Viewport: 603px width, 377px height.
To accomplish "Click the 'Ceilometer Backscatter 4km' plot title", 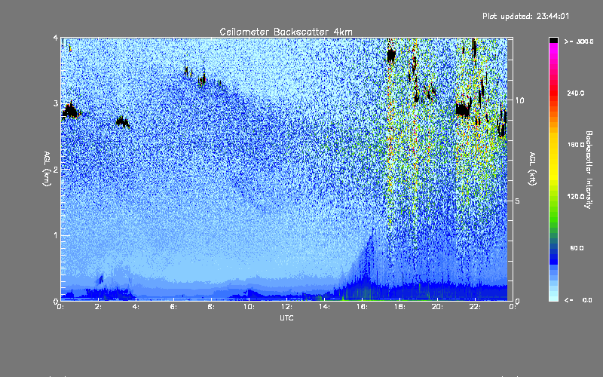I will (x=286, y=32).
